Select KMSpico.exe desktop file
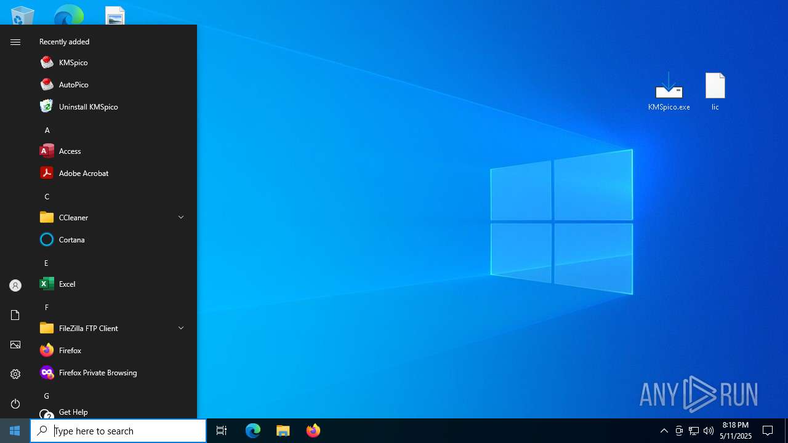The image size is (788, 443). [x=669, y=91]
